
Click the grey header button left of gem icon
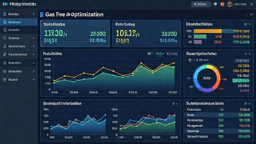pos(201,4)
